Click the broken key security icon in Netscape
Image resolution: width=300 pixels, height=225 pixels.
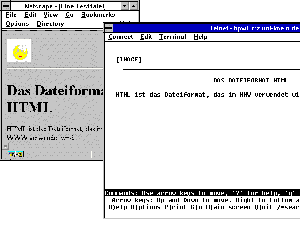(16, 154)
